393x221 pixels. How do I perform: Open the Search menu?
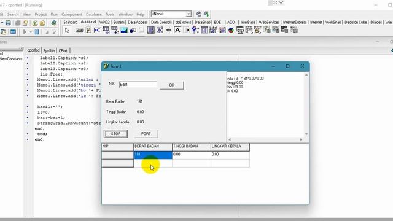tap(13, 15)
